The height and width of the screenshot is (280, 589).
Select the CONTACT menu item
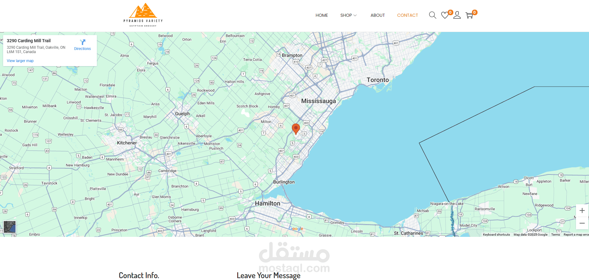tap(407, 15)
